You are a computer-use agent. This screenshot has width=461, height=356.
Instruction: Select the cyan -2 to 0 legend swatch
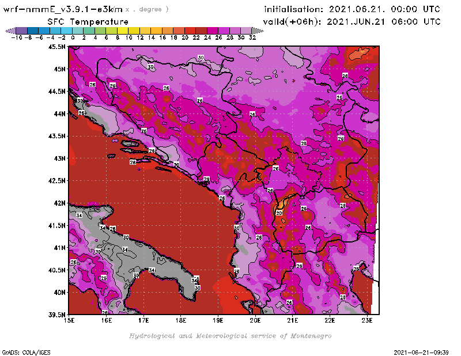click(67, 31)
